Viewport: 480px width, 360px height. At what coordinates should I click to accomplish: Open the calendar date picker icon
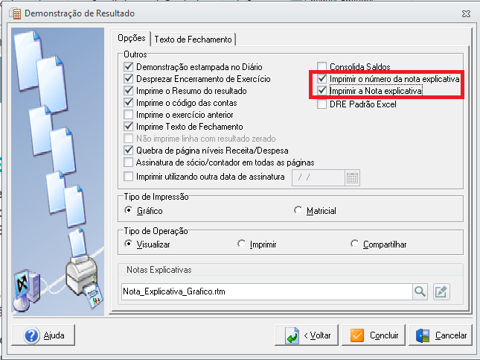coord(352,177)
